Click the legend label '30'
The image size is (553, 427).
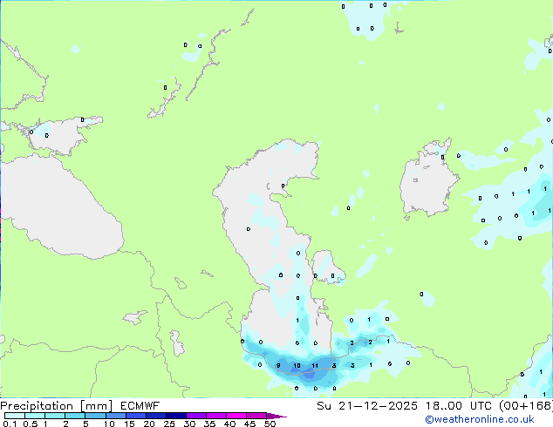pyautogui.click(x=189, y=424)
